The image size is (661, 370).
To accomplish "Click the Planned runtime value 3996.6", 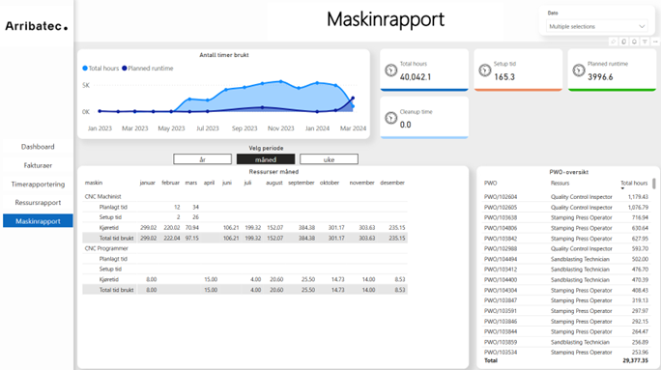I will tap(600, 77).
